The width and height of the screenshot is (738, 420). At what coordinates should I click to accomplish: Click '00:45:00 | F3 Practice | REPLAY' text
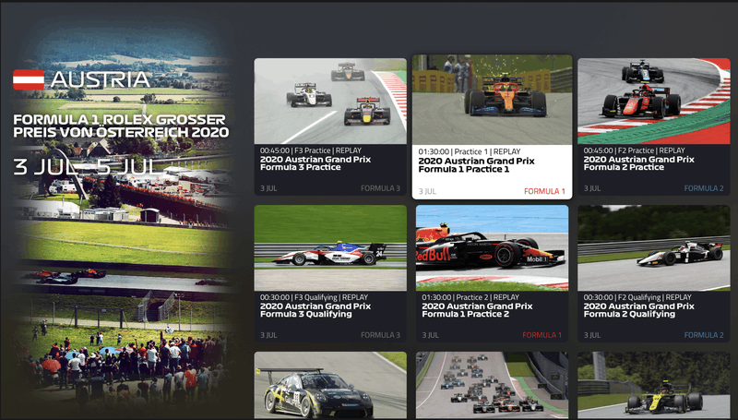[311, 150]
